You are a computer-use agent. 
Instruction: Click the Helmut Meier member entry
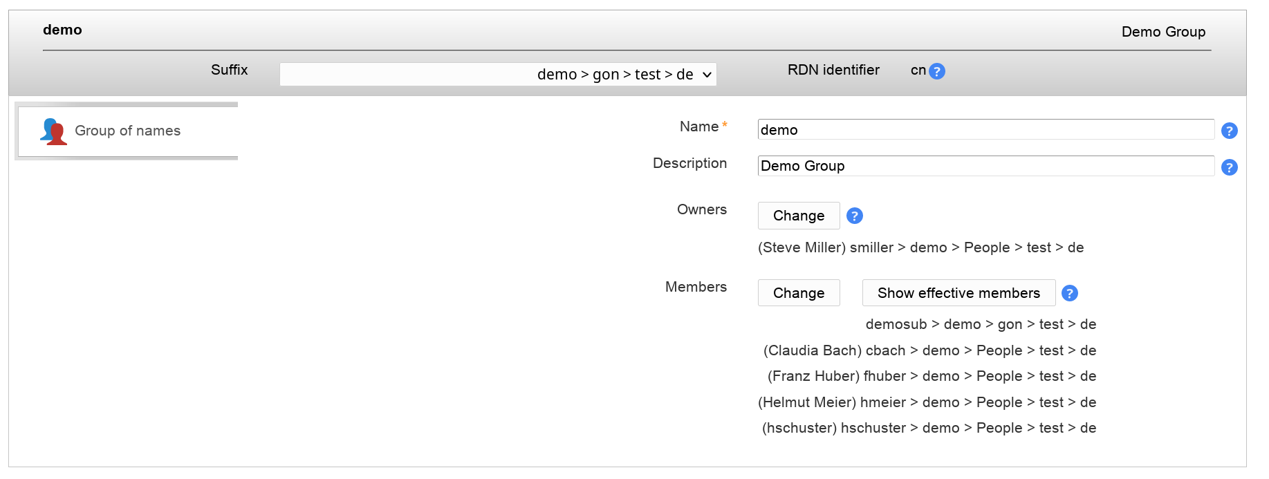927,402
